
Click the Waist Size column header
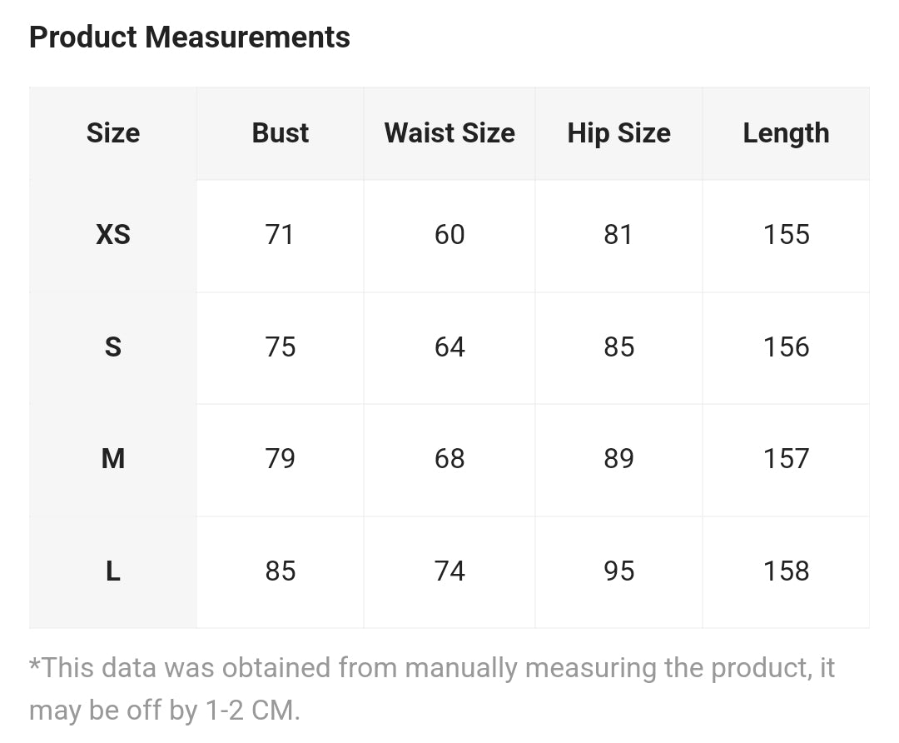pyautogui.click(x=449, y=133)
